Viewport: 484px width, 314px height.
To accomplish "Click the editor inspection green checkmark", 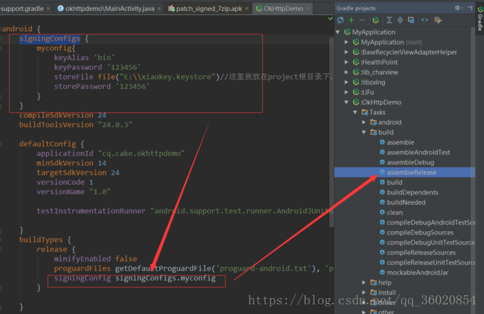I will [331, 19].
